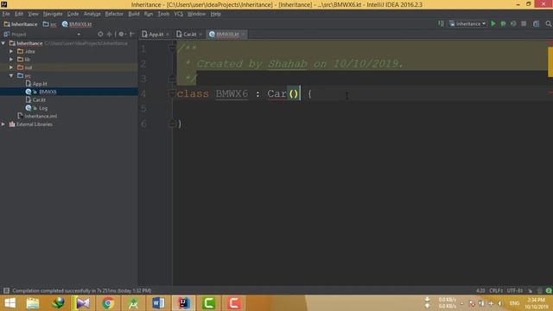Screen dimensions: 553x311
Task: Close the Car.kt tab
Action: pos(200,35)
